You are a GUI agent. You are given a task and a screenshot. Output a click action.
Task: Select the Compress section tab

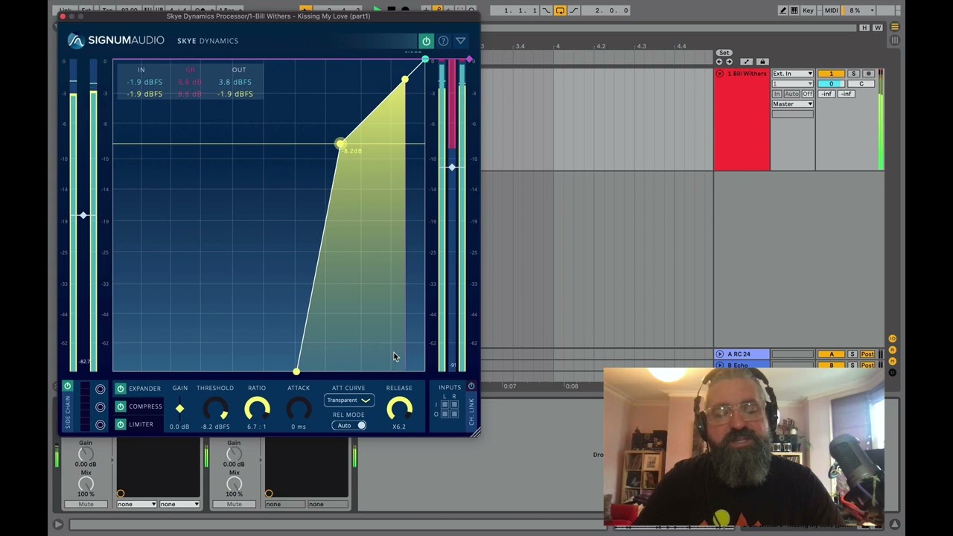(x=145, y=406)
